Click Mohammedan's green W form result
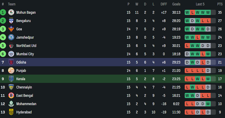 208,104
